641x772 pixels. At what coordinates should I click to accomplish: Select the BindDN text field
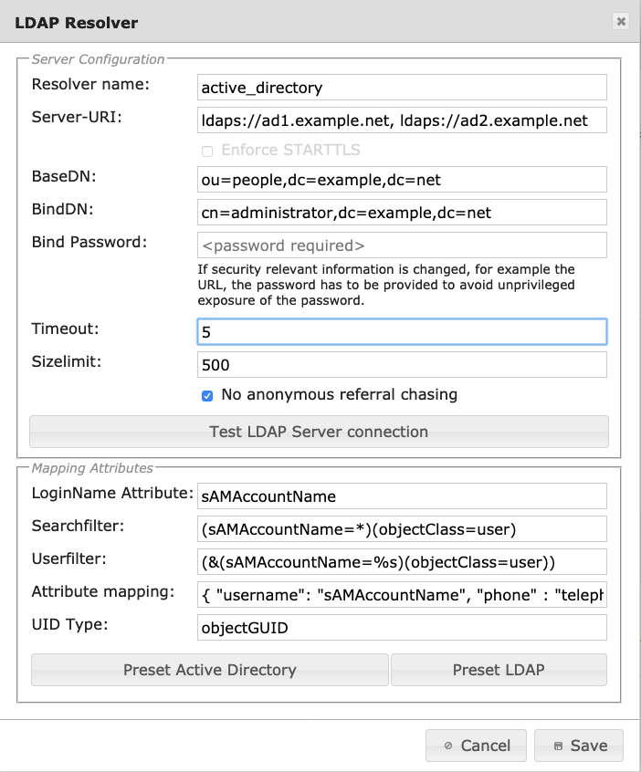point(402,213)
